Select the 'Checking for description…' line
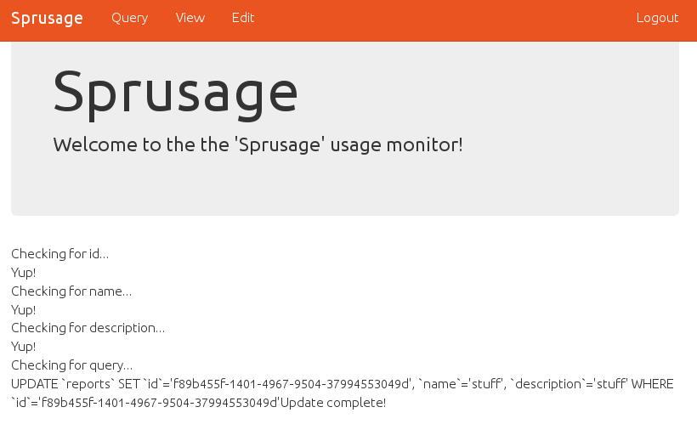Screen dimensions: 697x424 pos(88,328)
